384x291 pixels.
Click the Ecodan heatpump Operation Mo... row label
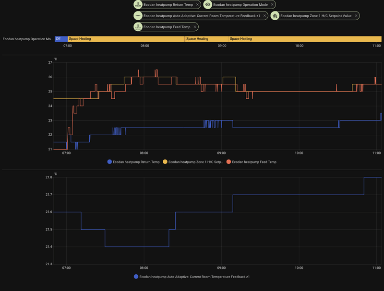click(28, 39)
